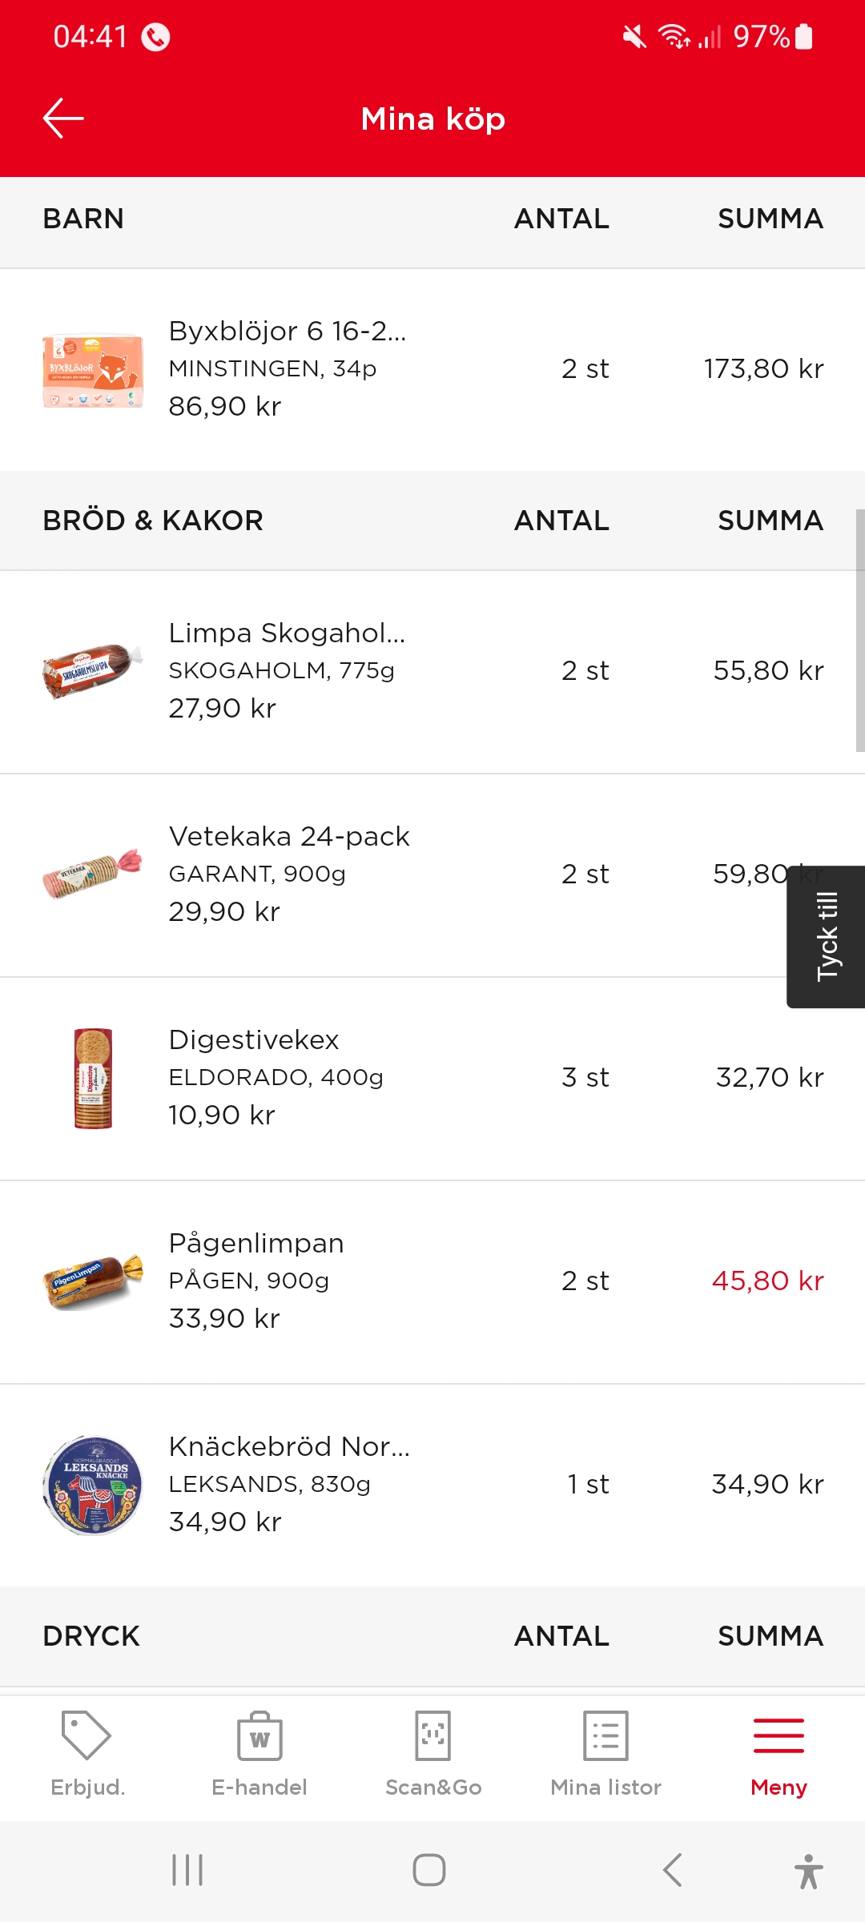
Task: Click the page scrollbar on the right edge
Action: click(x=859, y=630)
